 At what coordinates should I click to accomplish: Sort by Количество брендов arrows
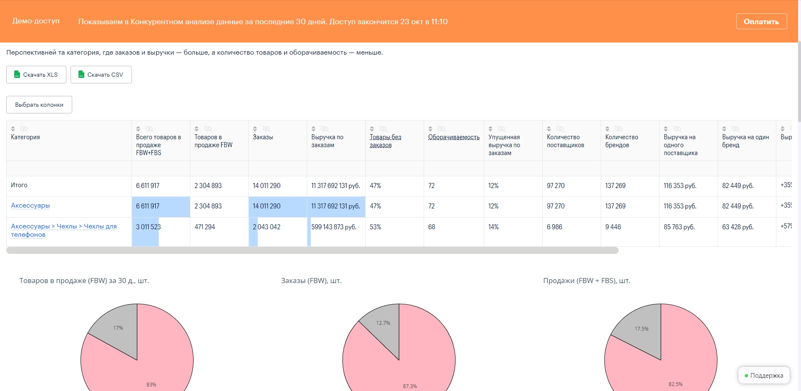pyautogui.click(x=607, y=129)
